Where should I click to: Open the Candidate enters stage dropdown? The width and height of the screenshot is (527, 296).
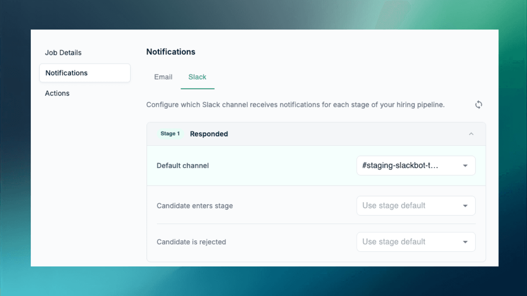click(x=416, y=206)
